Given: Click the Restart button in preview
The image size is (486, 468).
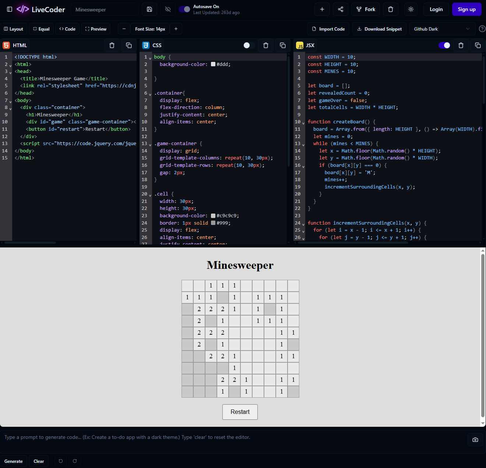Looking at the screenshot, I should (240, 412).
